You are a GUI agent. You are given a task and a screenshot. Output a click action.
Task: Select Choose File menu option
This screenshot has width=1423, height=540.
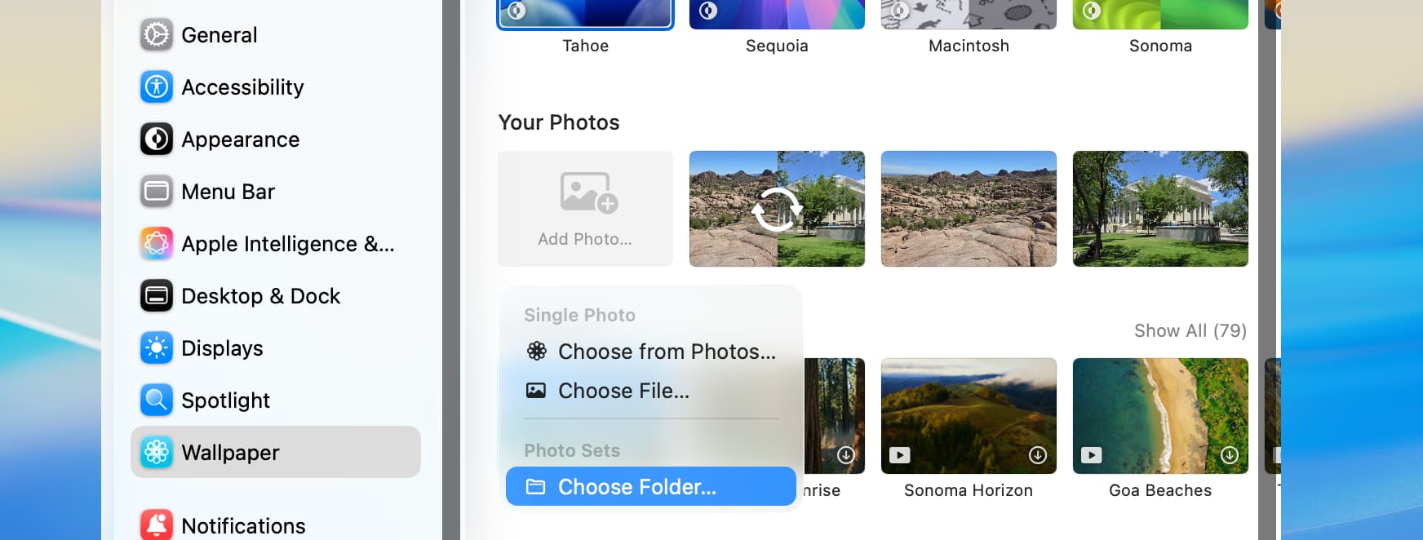click(x=623, y=391)
